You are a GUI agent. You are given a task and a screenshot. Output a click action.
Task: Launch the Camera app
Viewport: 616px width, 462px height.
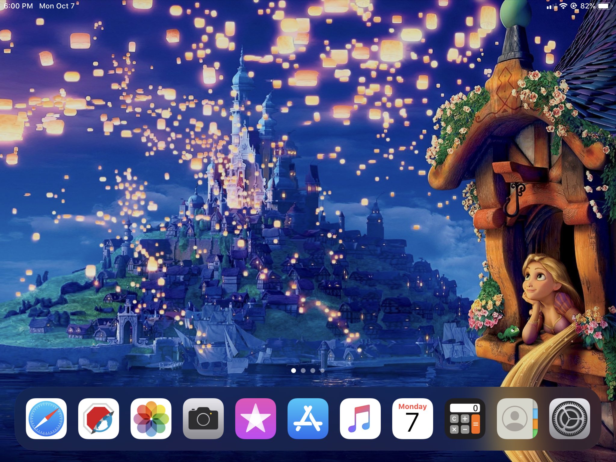[x=203, y=418]
